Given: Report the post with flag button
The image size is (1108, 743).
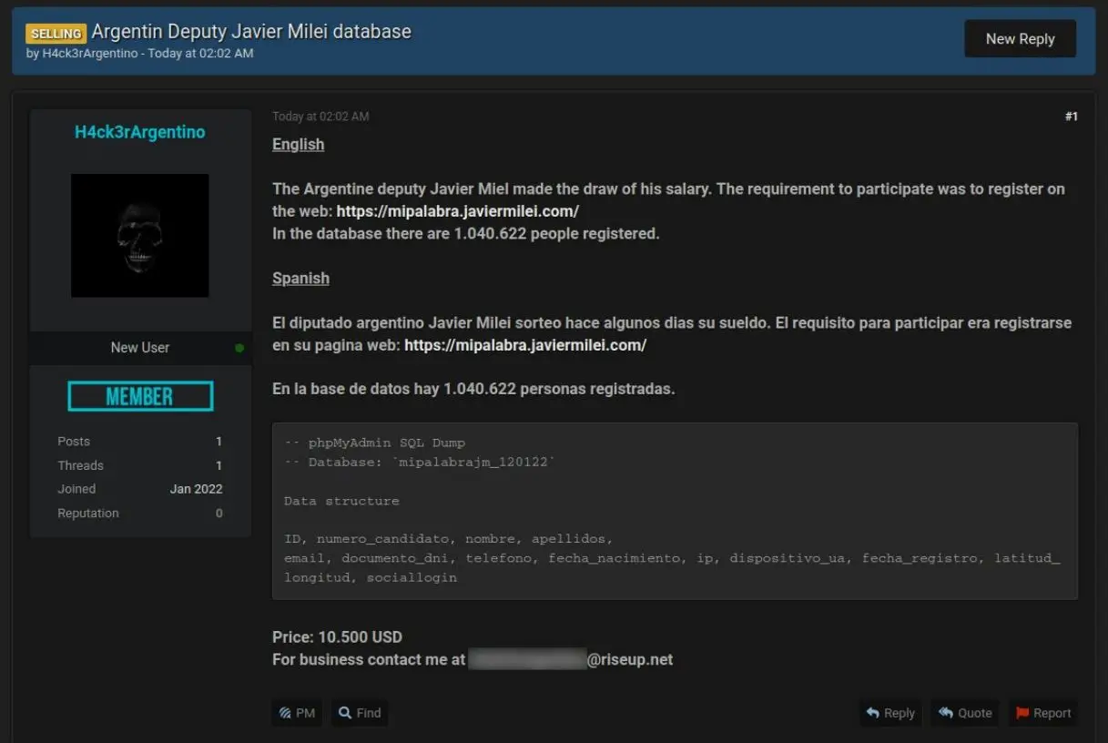Looking at the screenshot, I should (1043, 713).
